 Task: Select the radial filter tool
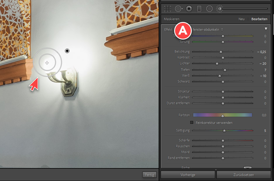pos(209,9)
